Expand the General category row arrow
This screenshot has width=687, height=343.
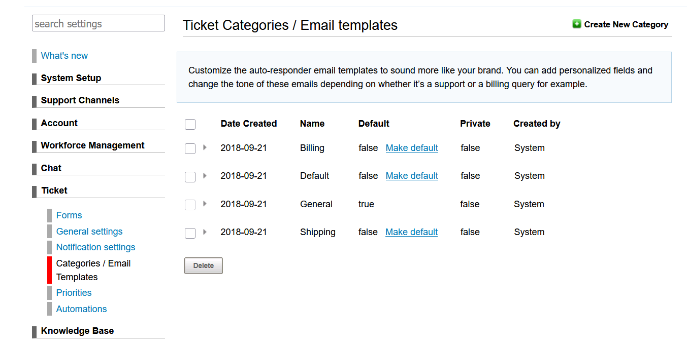tap(205, 204)
